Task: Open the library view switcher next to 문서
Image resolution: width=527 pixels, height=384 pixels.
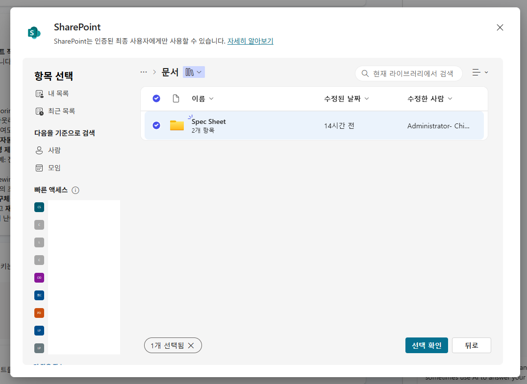Action: click(194, 72)
